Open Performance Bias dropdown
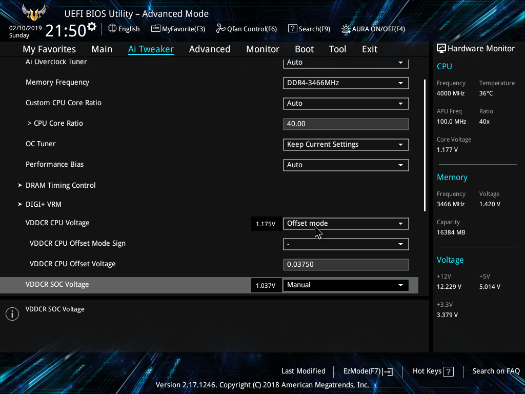 point(346,165)
